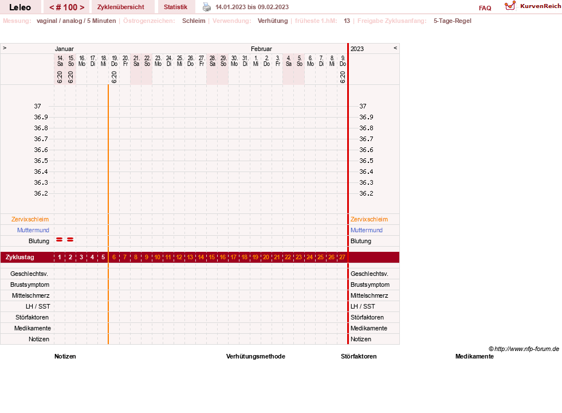Open the nfp-forum.de copyright link

[524, 349]
